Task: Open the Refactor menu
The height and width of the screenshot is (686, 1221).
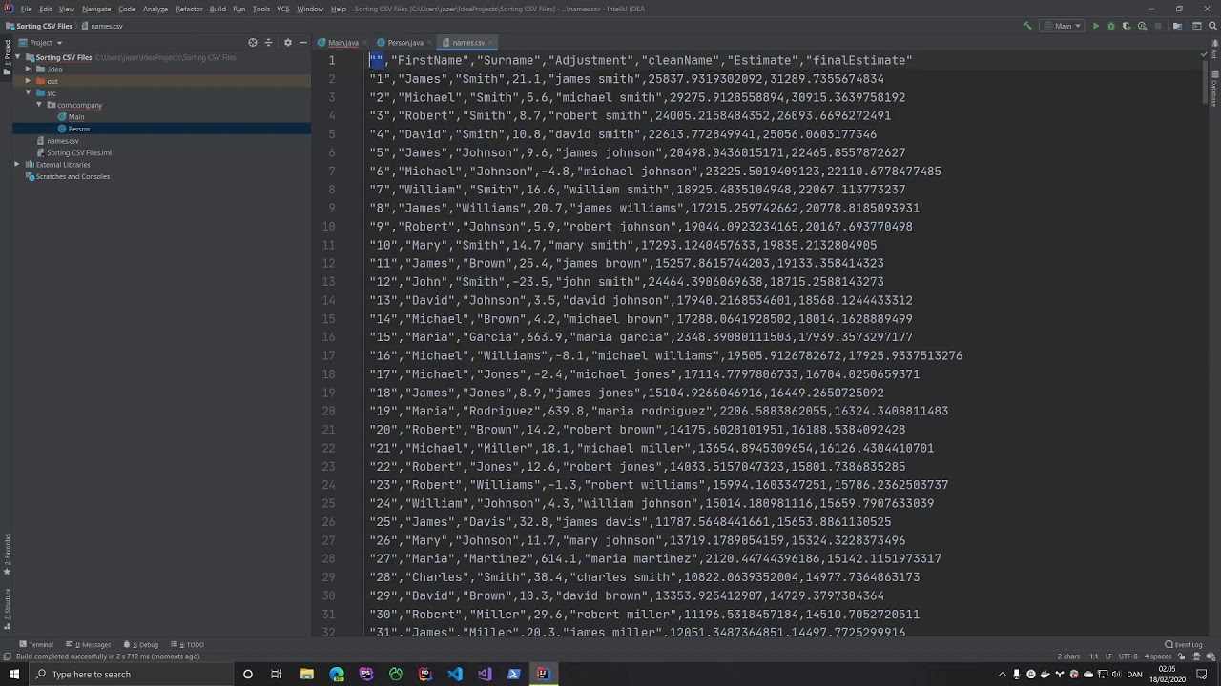Action: (x=189, y=9)
